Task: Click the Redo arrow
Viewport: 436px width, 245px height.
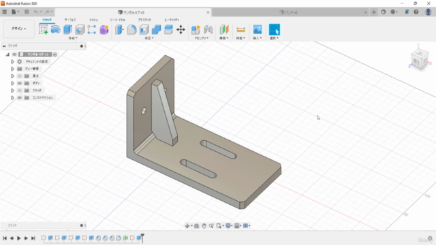Action: tap(47, 12)
